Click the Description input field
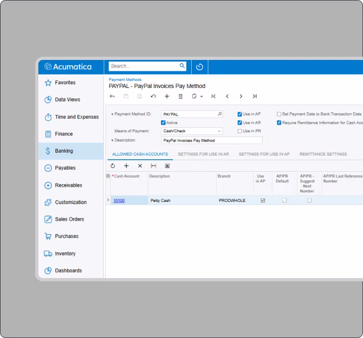Viewport: 363px width, 338px height. click(x=212, y=140)
